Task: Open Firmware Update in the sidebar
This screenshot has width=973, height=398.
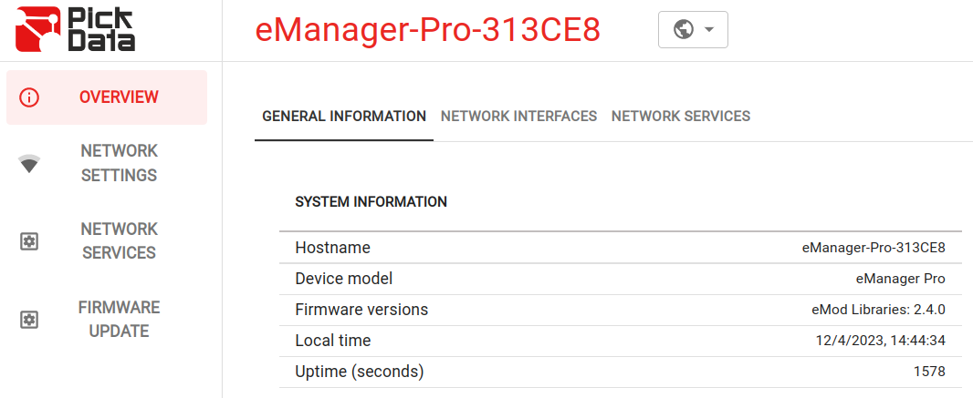Action: point(107,320)
